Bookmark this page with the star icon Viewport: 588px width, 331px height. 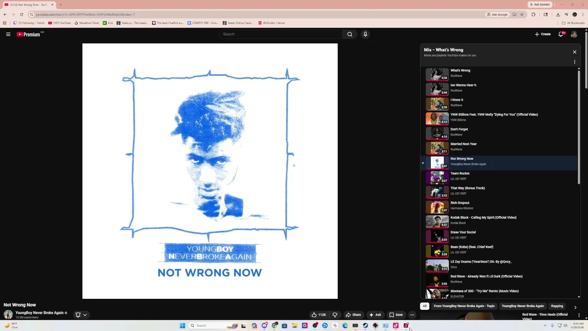point(522,14)
